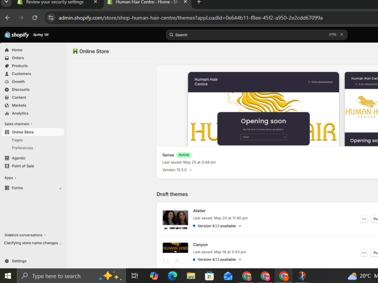Click the Forms notification dot
This screenshot has height=283, width=378.
pyautogui.click(x=60, y=188)
